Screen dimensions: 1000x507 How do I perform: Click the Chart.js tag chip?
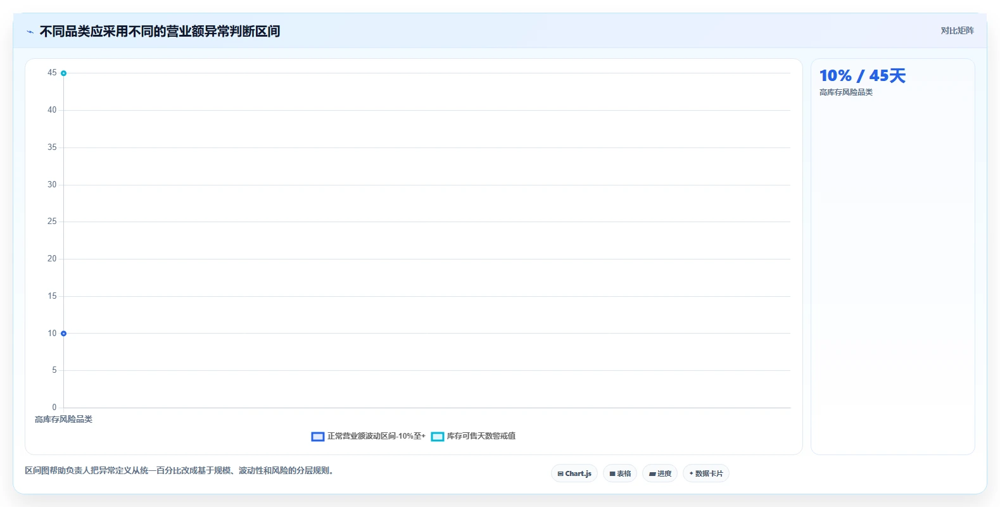tap(574, 473)
